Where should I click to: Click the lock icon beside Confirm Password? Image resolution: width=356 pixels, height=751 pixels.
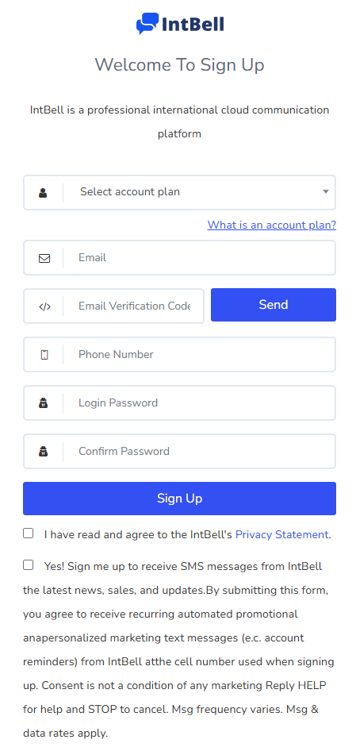(44, 452)
